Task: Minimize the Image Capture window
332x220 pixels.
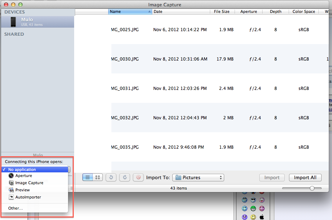Action: point(13,5)
